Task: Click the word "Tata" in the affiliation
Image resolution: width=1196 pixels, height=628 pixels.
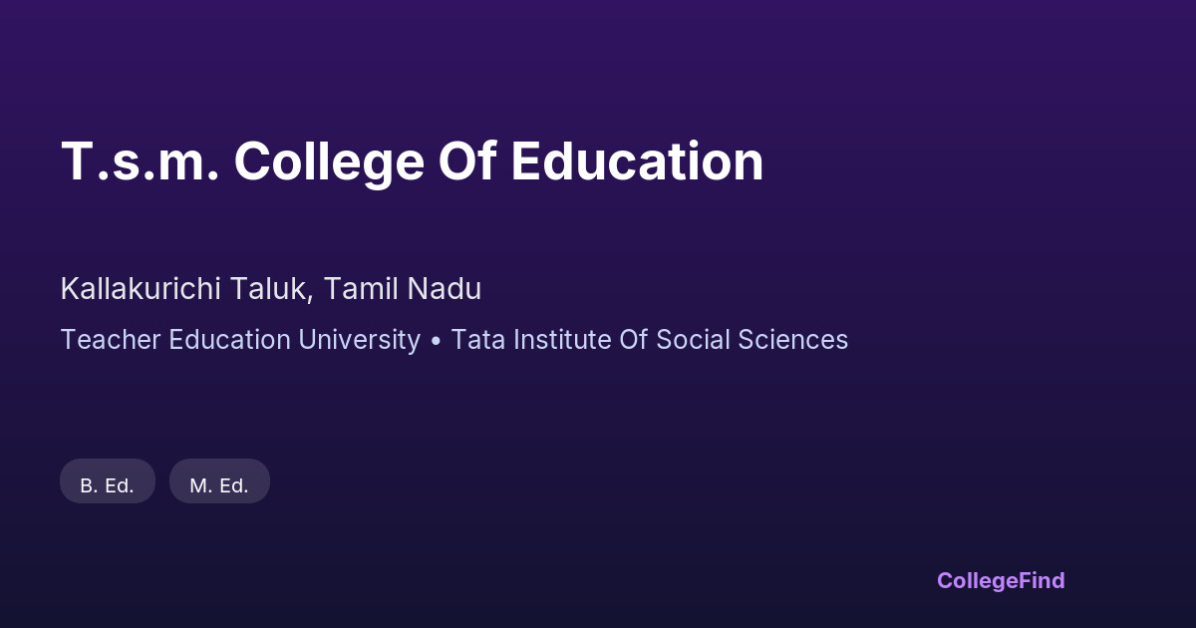Action: point(477,340)
